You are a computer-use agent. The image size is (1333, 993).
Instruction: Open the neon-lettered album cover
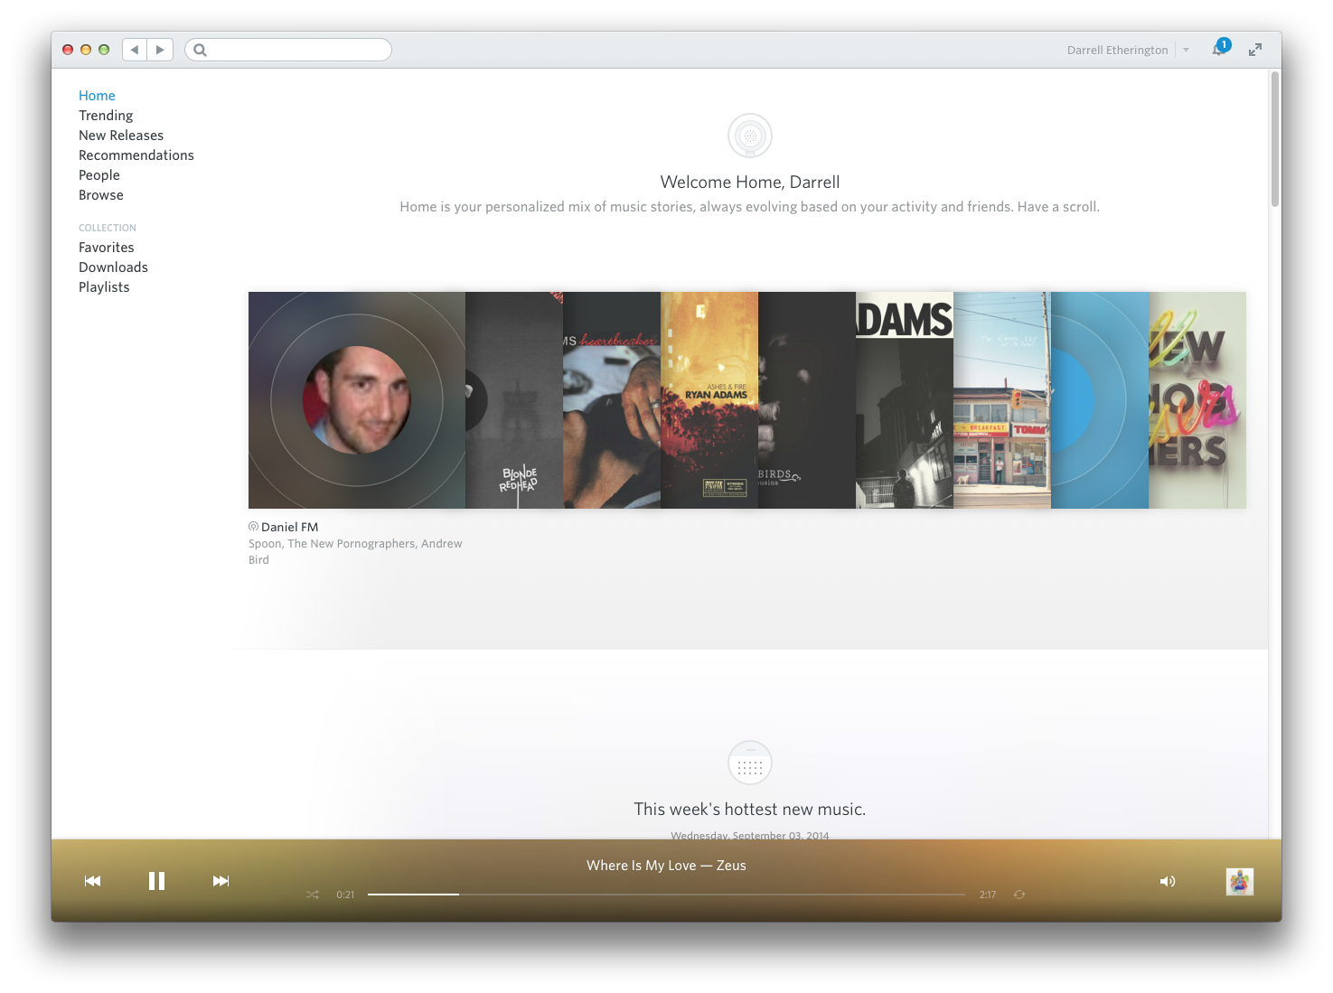1197,400
